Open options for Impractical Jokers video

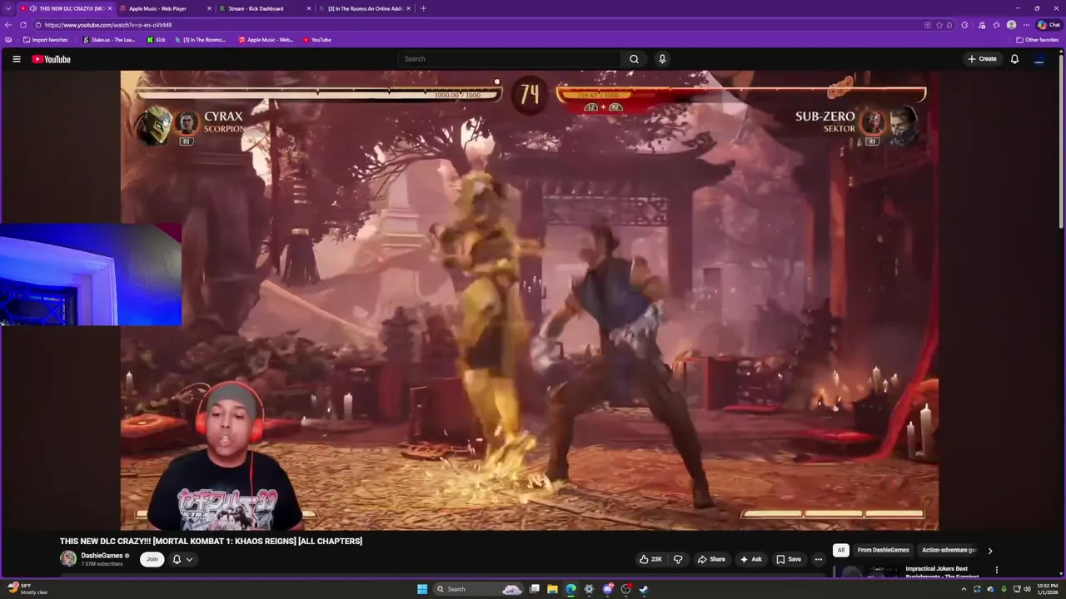click(x=996, y=570)
